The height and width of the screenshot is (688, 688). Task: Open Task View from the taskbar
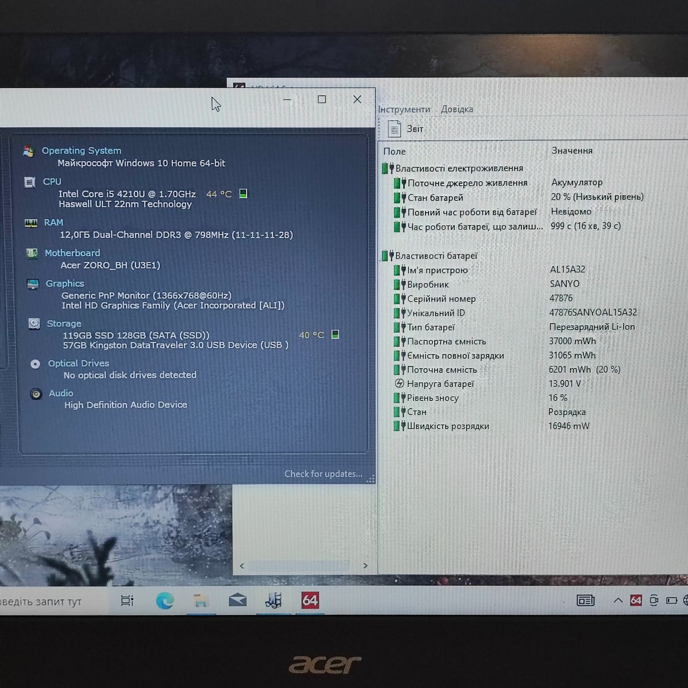pos(127,600)
